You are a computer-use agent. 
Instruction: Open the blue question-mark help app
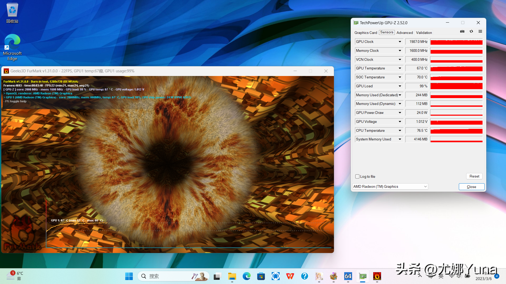pos(304,276)
